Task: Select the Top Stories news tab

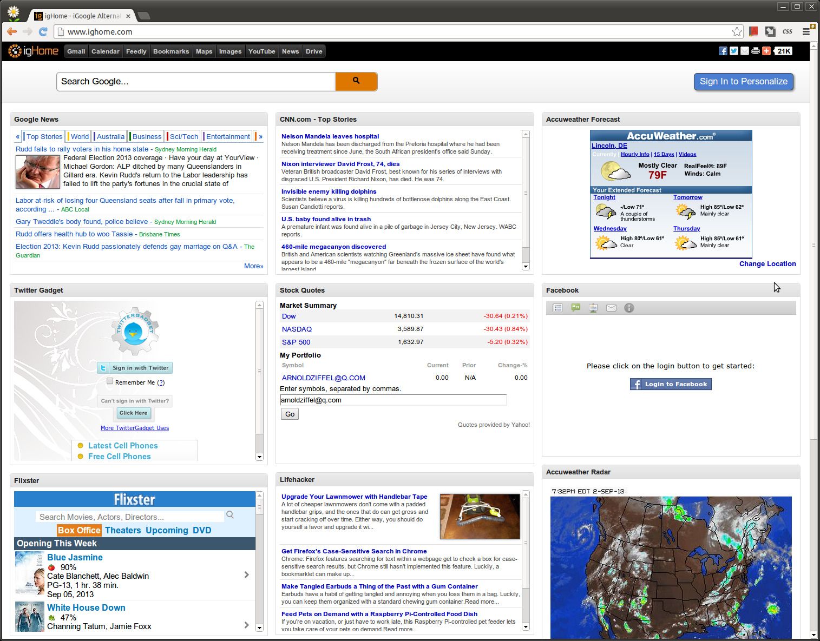Action: tap(44, 136)
